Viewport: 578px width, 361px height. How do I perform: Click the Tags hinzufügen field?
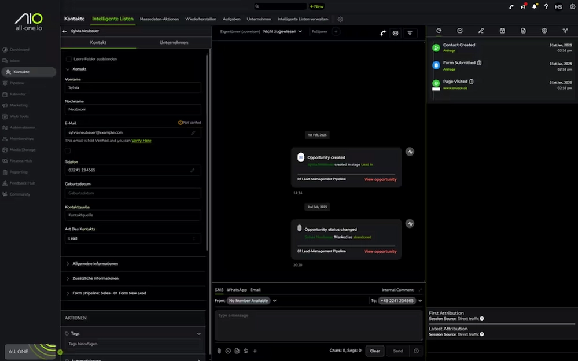(x=132, y=344)
